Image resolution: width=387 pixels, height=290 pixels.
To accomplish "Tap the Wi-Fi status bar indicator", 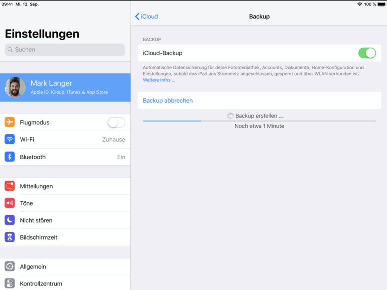I will click(360, 4).
